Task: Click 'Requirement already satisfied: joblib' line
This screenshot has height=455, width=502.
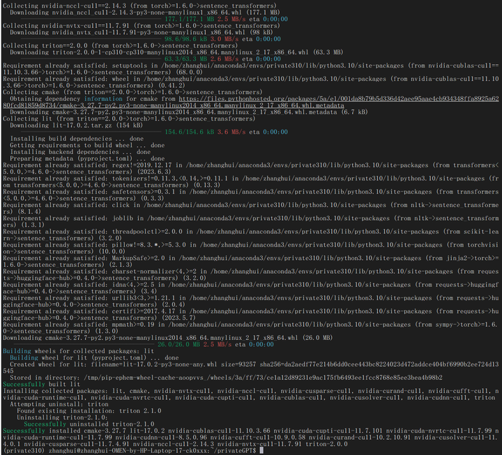Action: click(251, 222)
